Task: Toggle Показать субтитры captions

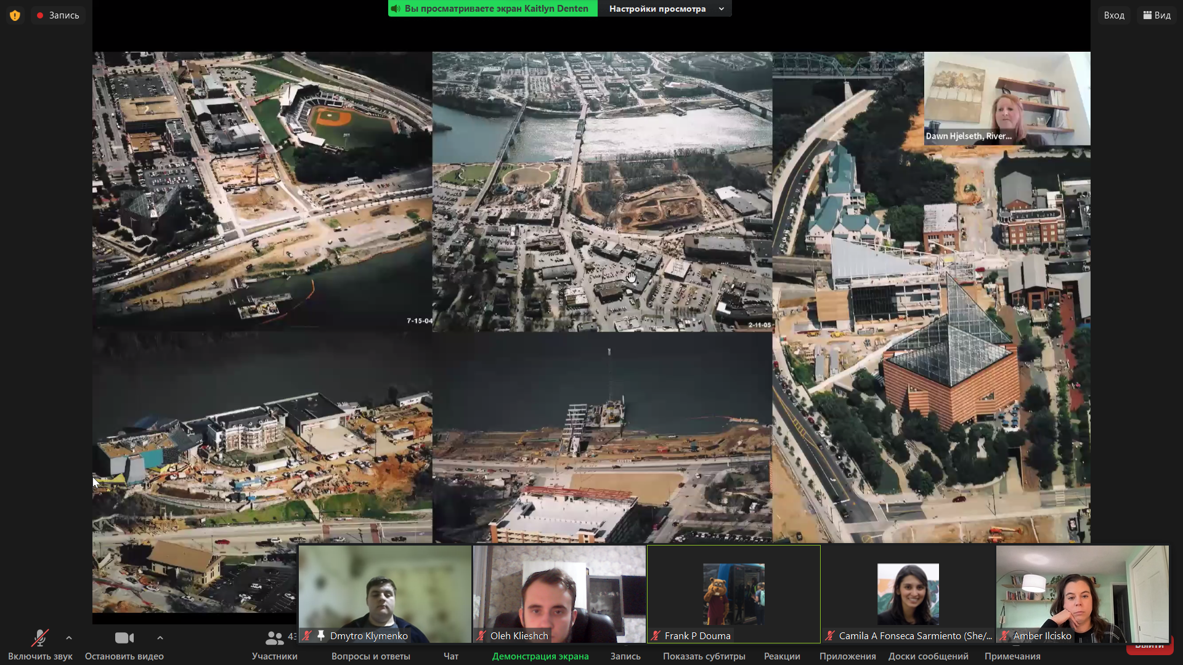Action: pos(704,656)
